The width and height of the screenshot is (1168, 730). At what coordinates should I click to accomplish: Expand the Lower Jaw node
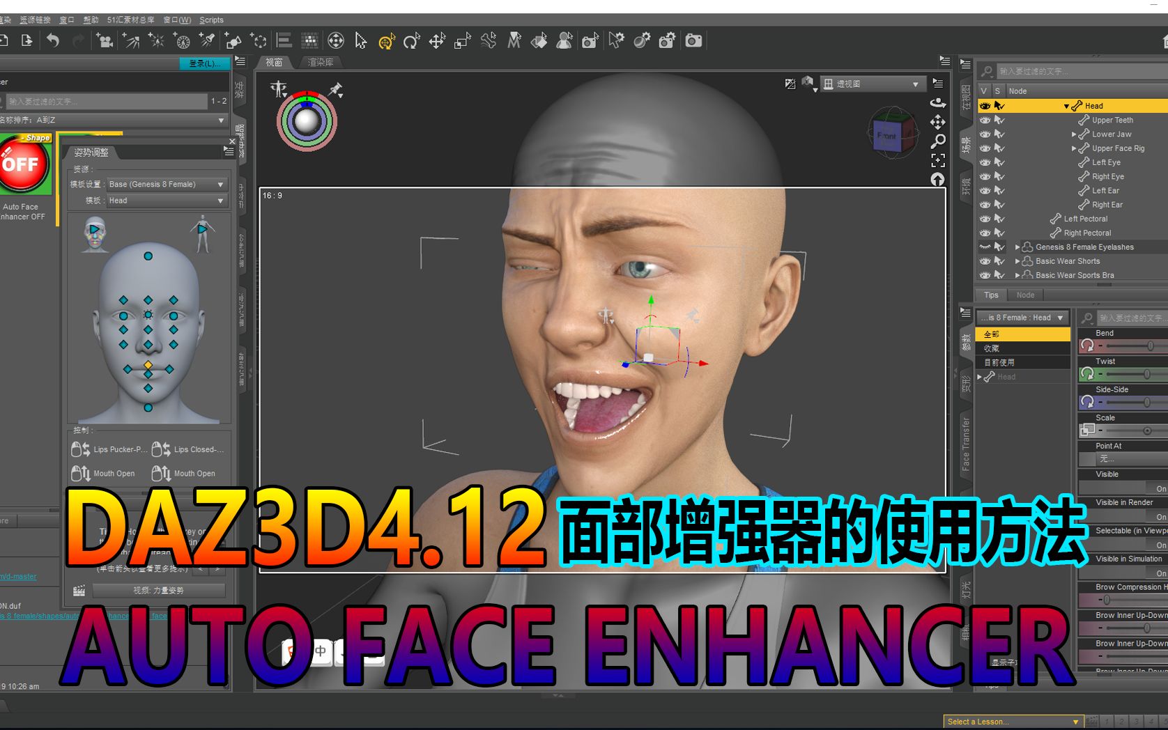point(1075,134)
